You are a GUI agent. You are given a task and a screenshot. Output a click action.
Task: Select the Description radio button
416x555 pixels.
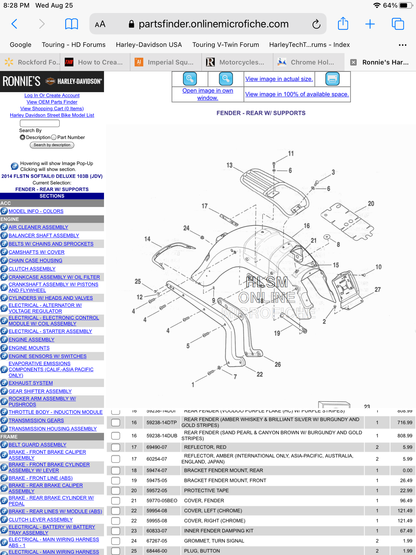click(x=22, y=137)
